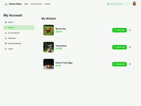Click the Orders receipt icon in sidebar
The width and height of the screenshot is (141, 106).
coord(6,22)
